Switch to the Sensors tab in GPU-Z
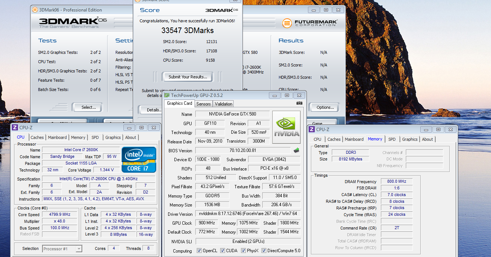 pyautogui.click(x=204, y=104)
